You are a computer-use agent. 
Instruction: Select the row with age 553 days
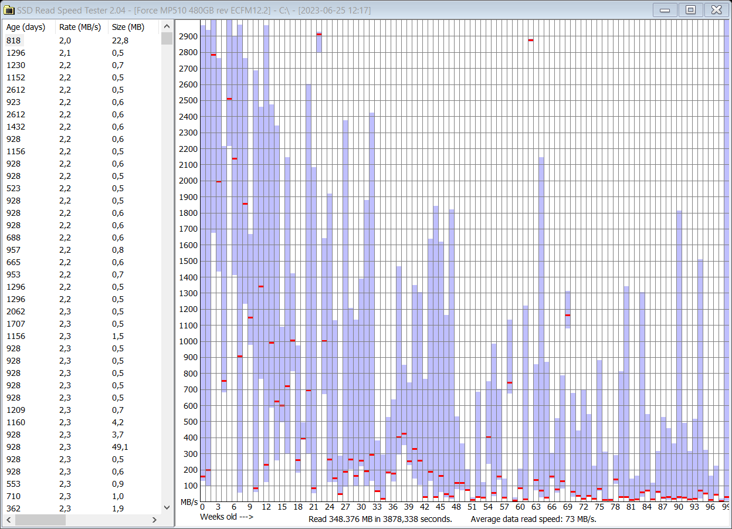[x=82, y=484]
